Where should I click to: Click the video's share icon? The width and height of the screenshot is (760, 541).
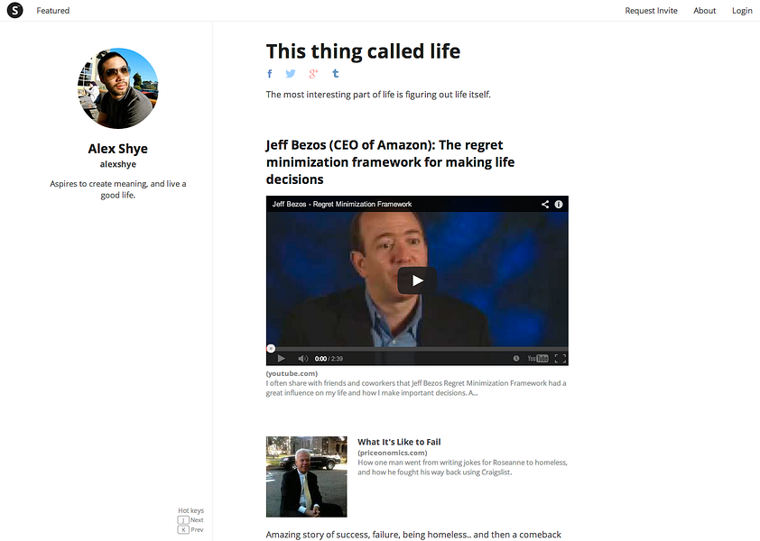(545, 205)
